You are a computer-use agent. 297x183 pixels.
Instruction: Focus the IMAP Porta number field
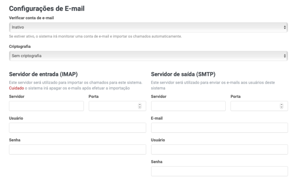[113, 106]
